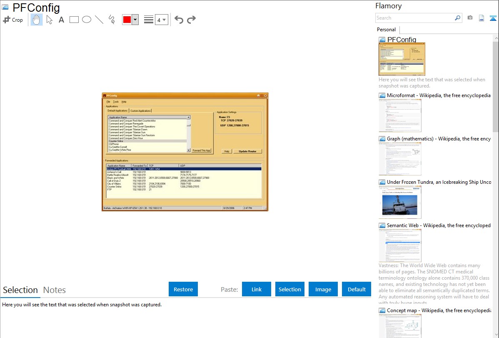
Task: Select the straight line tool
Action: pyautogui.click(x=99, y=20)
